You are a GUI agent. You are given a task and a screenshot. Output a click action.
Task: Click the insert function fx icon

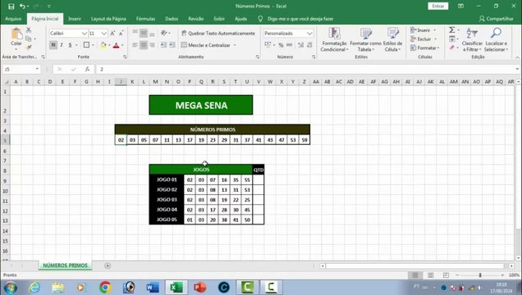pyautogui.click(x=87, y=69)
